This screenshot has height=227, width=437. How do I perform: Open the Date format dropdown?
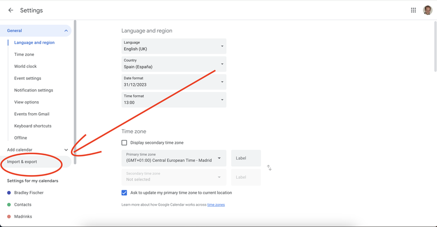[x=174, y=82]
